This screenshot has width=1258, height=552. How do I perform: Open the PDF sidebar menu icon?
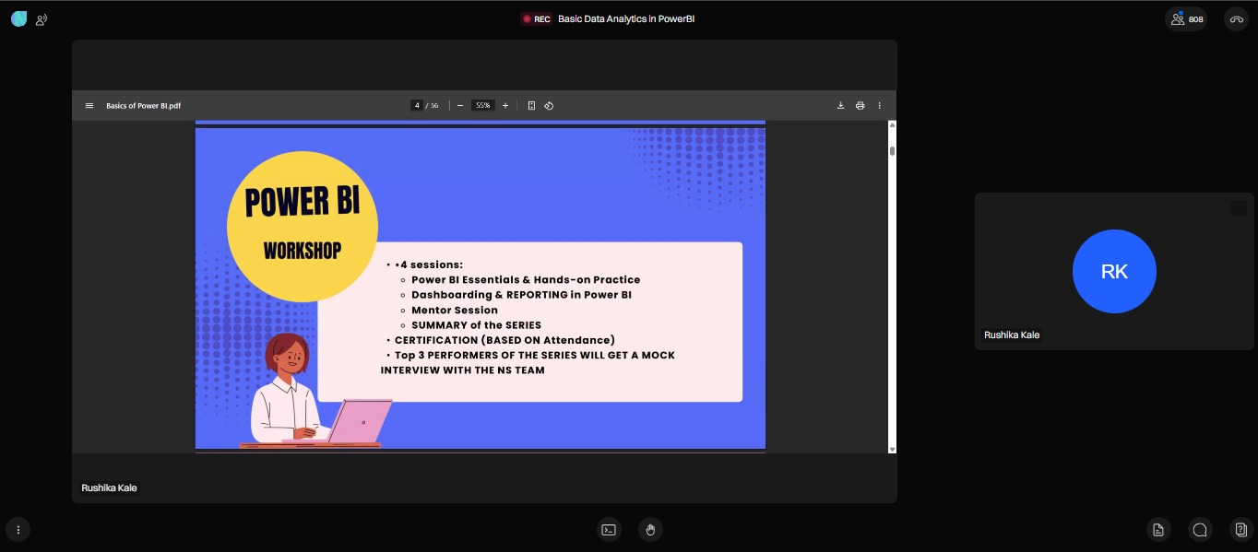[x=89, y=106]
